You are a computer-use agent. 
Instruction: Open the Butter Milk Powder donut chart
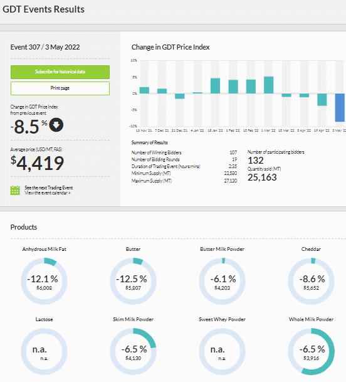222,281
